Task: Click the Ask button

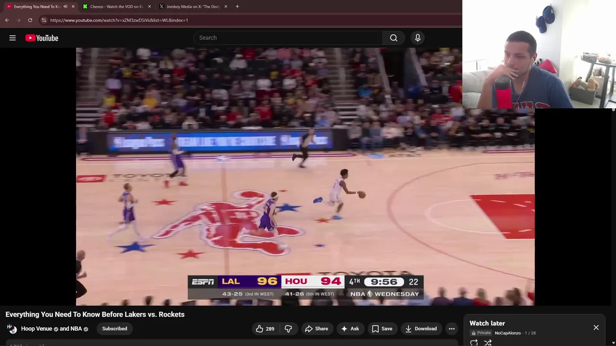Action: [x=350, y=329]
